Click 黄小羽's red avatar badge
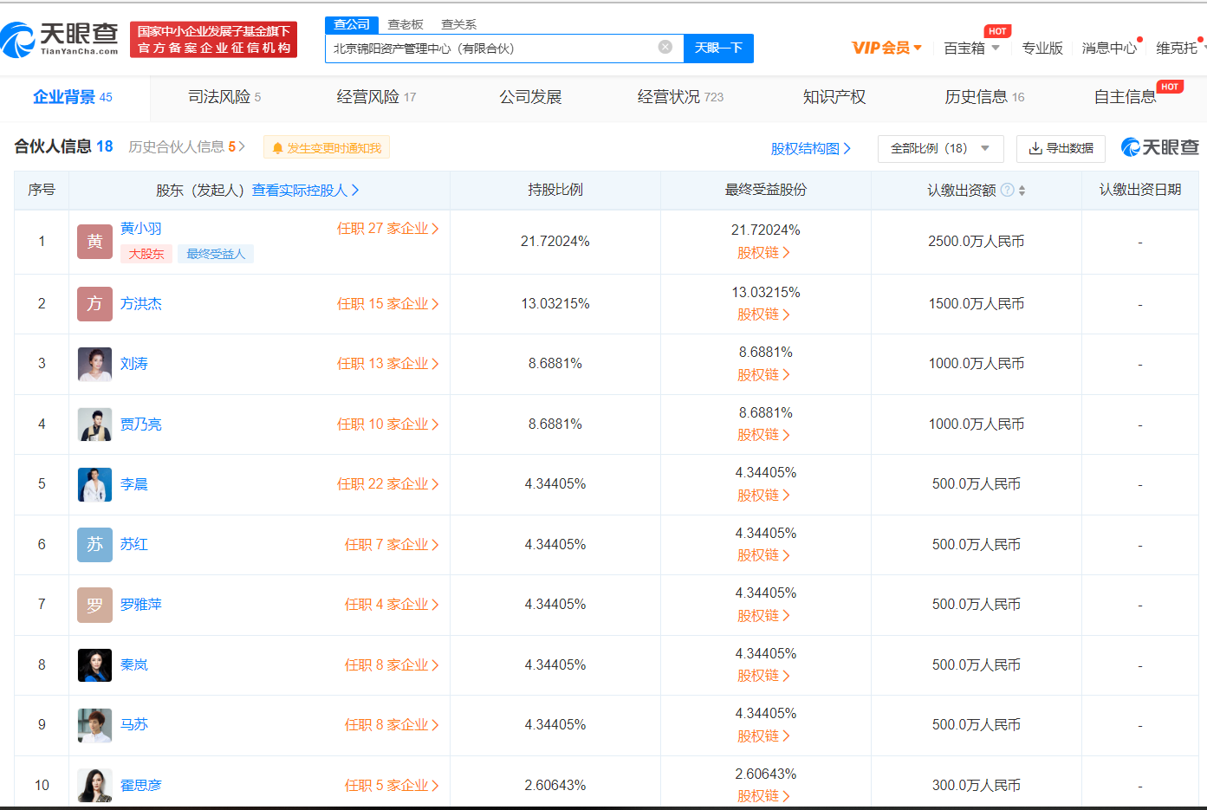Screen dimensions: 1207x810 pyautogui.click(x=94, y=242)
